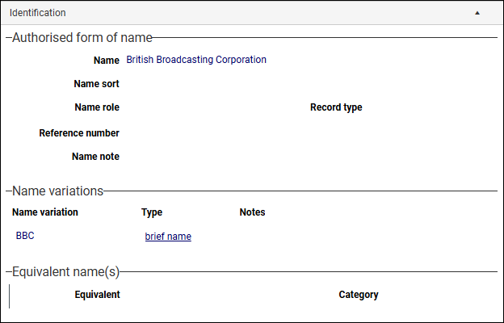Click the Name field label
504x323 pixels.
pos(107,61)
